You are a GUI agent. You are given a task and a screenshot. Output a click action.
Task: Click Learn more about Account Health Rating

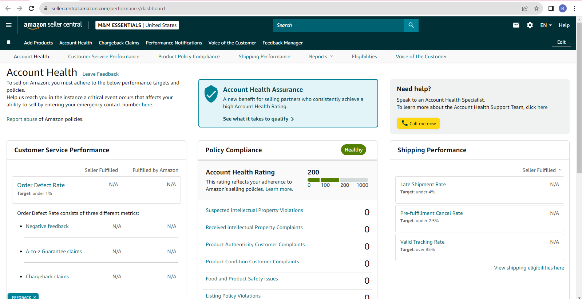(x=278, y=189)
